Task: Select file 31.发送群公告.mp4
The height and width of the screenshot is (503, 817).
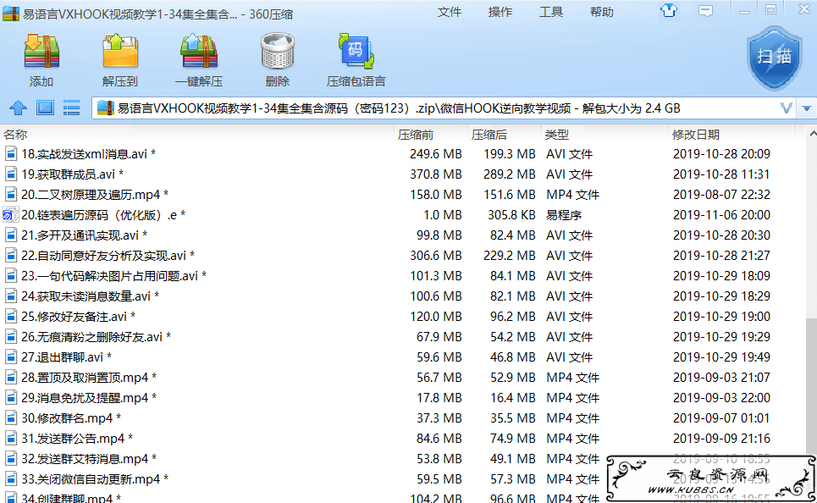Action: click(76, 439)
